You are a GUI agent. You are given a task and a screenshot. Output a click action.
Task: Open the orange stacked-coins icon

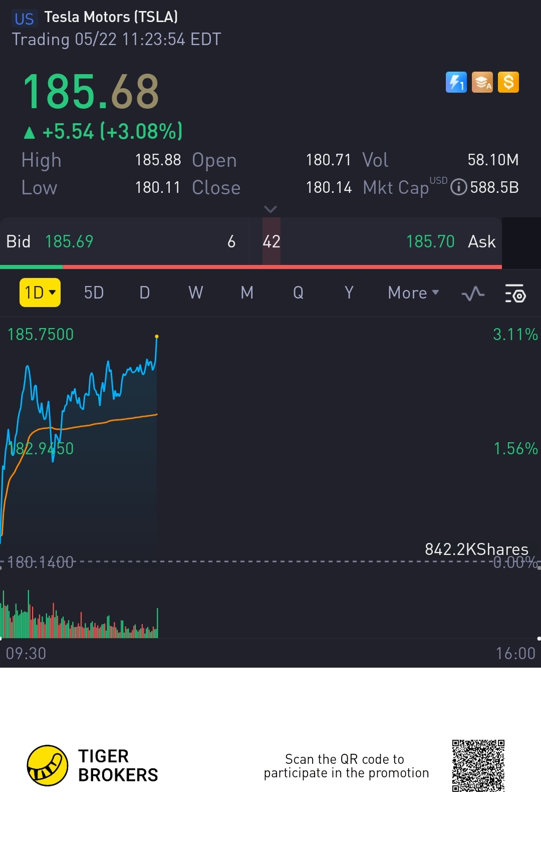pyautogui.click(x=482, y=83)
